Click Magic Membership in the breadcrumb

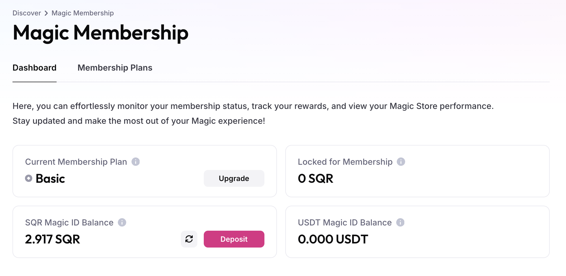click(x=83, y=13)
